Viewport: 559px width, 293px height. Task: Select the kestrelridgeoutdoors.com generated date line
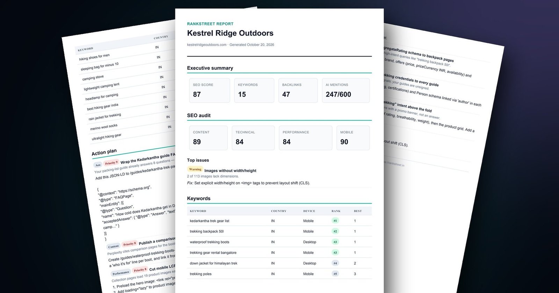pyautogui.click(x=231, y=45)
